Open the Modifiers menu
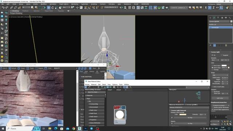Image resolution: width=233 pixels, height=131 pixels. coord(44,4)
